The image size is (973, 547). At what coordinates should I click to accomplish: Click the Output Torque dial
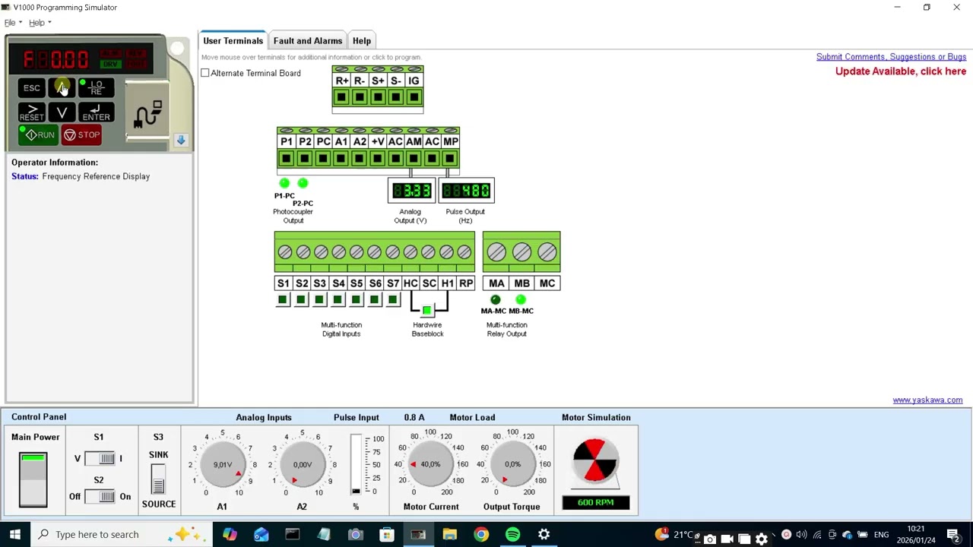512,464
